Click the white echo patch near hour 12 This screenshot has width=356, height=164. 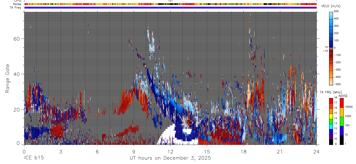pyautogui.click(x=168, y=134)
